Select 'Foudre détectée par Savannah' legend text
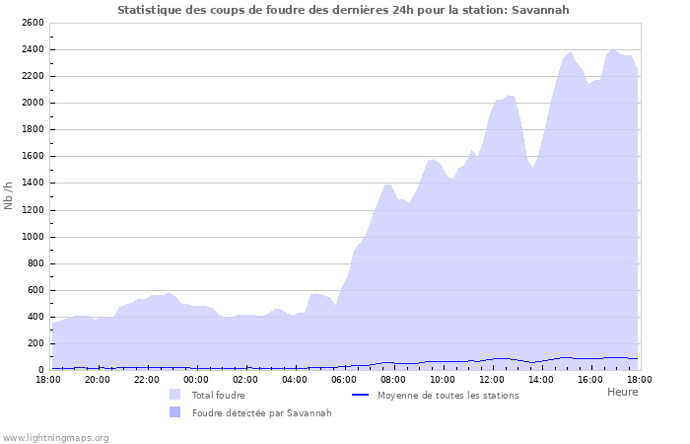 [261, 412]
